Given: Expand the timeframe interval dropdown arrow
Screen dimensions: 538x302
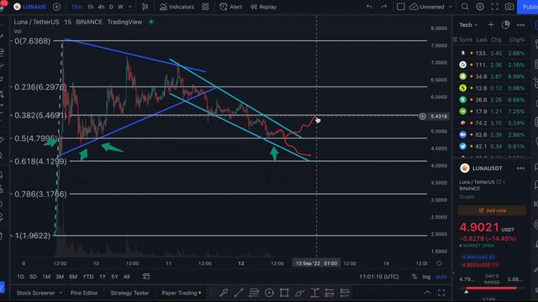Looking at the screenshot, I should 130,7.
